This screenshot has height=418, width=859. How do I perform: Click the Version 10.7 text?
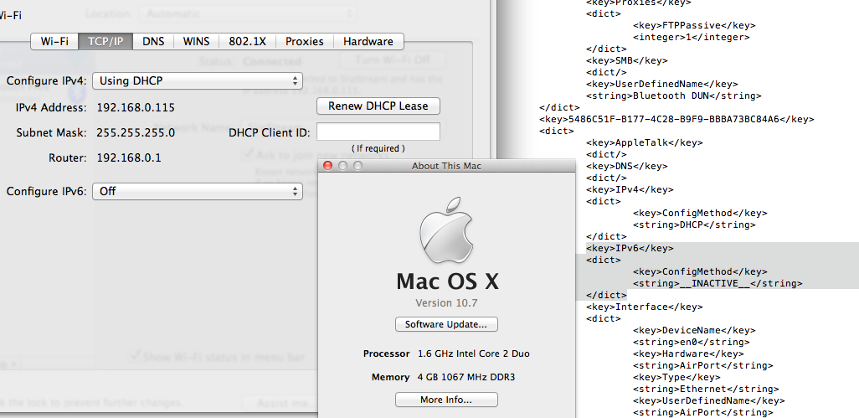tap(446, 303)
